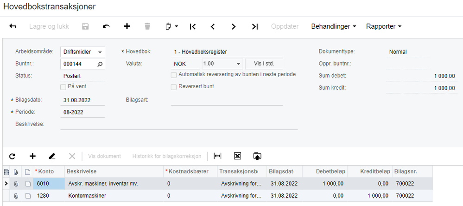Click the undo icon in the top toolbar

(106, 27)
